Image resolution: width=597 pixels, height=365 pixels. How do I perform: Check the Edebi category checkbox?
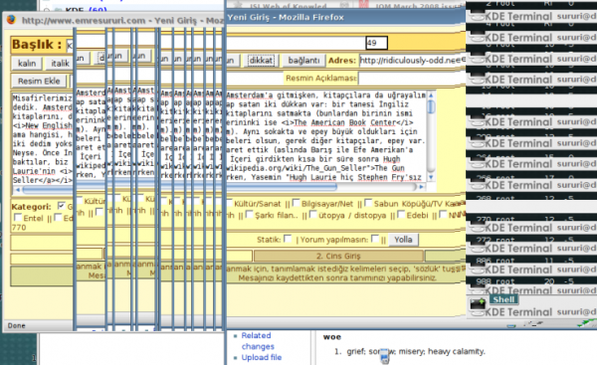(x=401, y=215)
